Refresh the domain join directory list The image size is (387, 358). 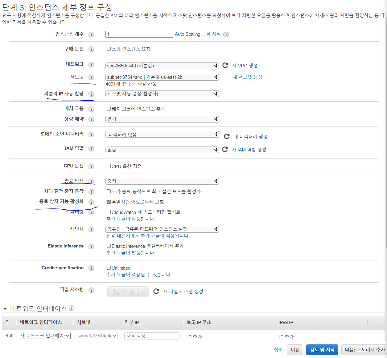click(227, 136)
